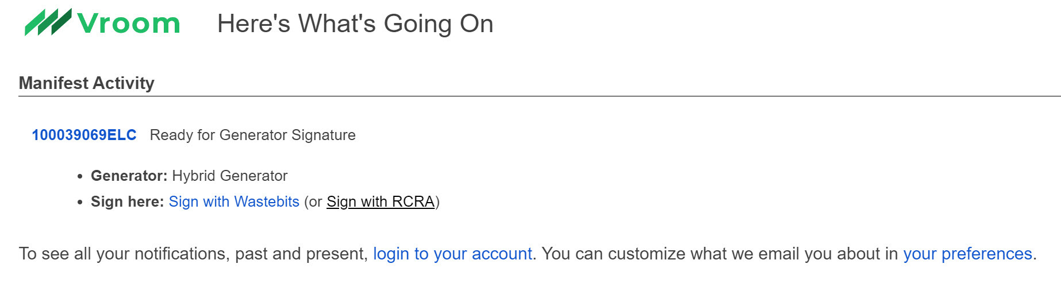Click the bullet beside Generator line
Screen dimensions: 1061x283
point(80,176)
